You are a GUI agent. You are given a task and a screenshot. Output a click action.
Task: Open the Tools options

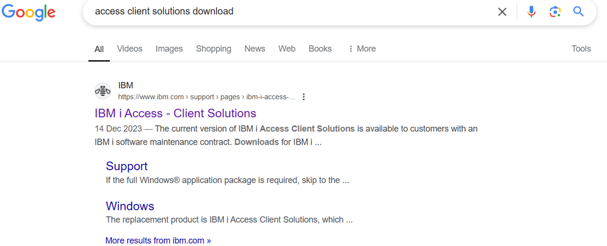point(581,49)
